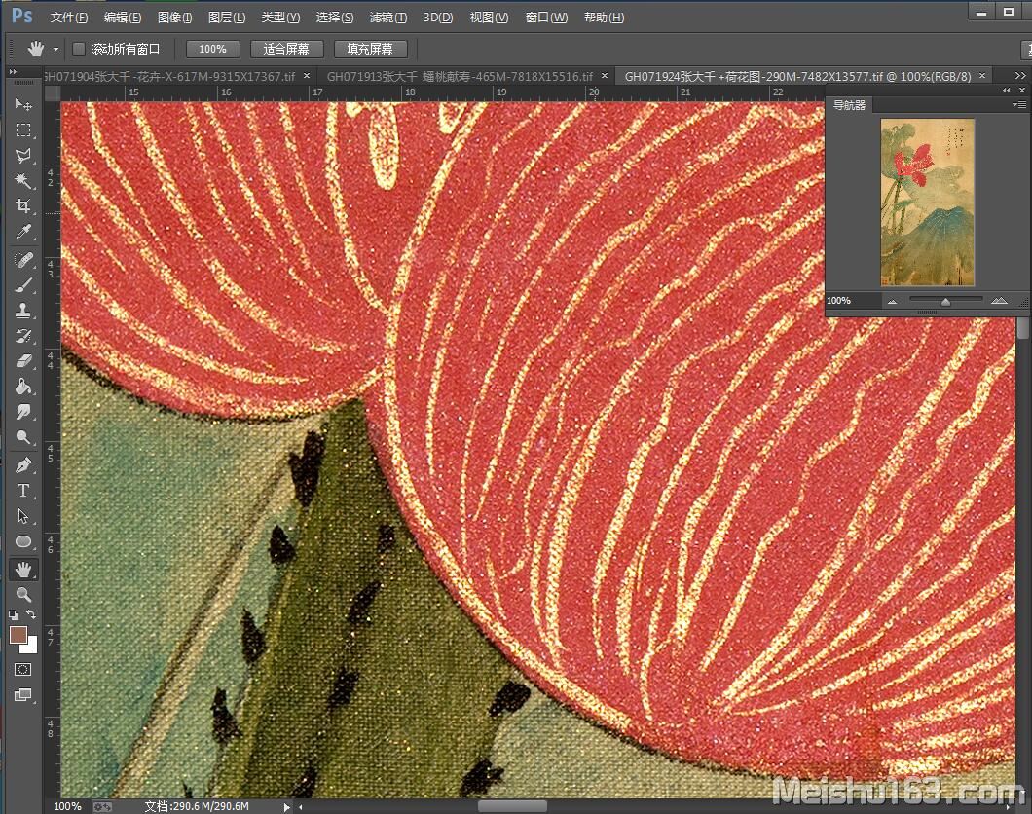Open the 图层(L) menu
1032x814 pixels.
pos(227,18)
